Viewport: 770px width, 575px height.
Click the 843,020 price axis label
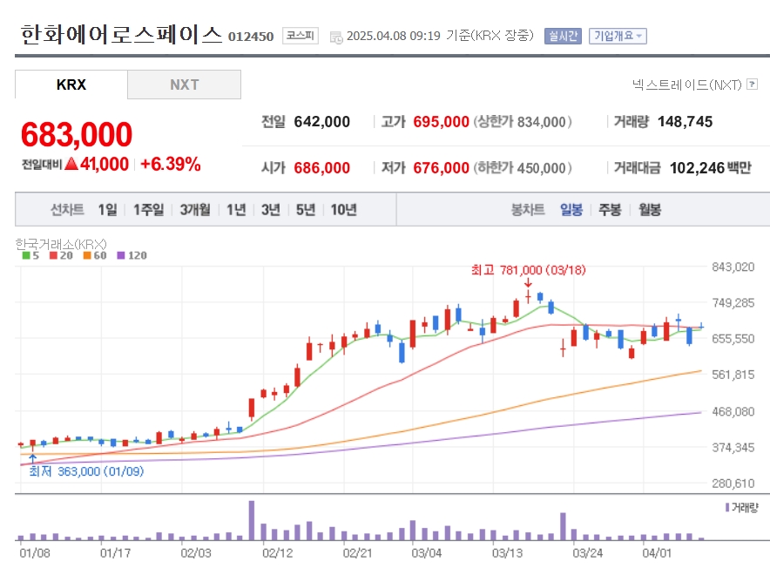(733, 267)
